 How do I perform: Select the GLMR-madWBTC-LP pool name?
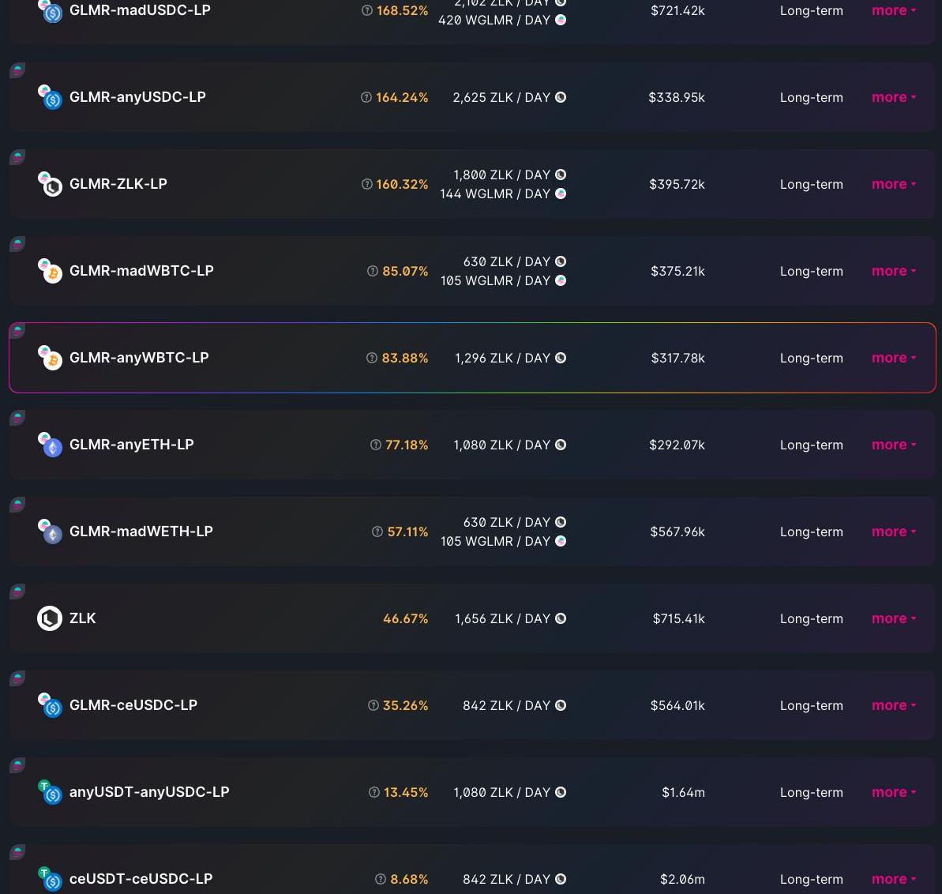141,271
